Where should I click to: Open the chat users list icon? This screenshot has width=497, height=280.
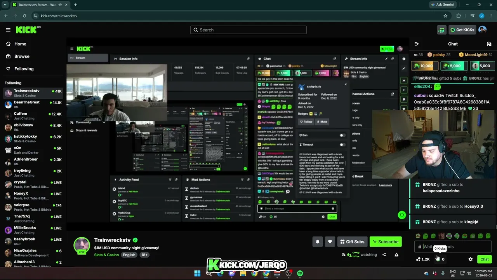(x=489, y=44)
